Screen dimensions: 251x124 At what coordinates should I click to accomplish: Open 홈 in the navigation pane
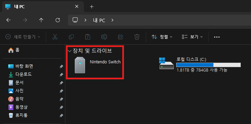(x=14, y=50)
